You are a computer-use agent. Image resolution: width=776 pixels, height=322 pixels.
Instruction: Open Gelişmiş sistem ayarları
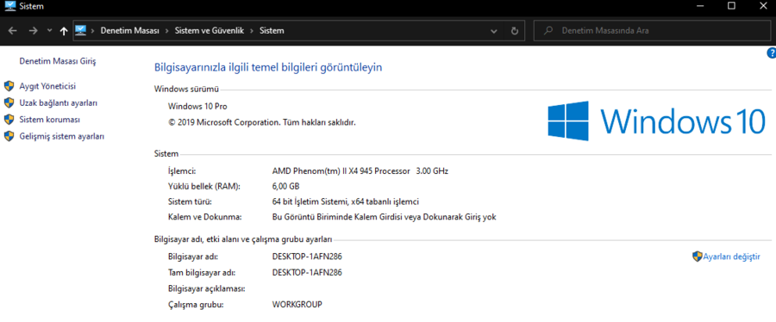pyautogui.click(x=62, y=137)
